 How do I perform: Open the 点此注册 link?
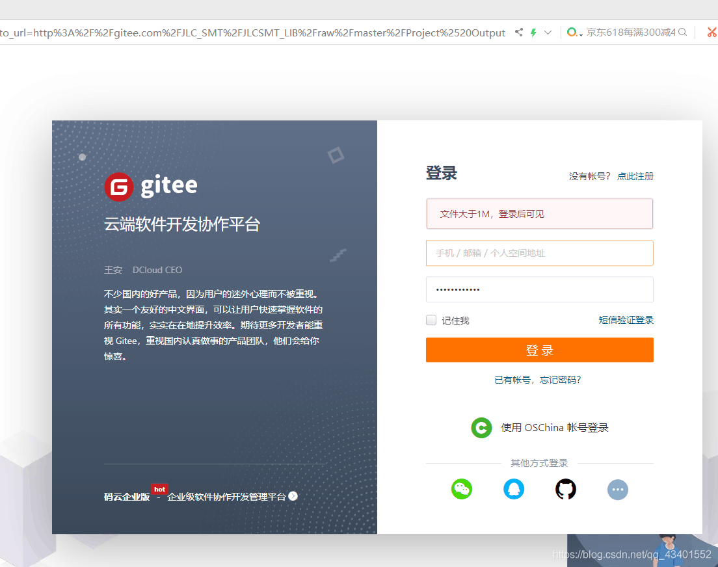coord(635,176)
